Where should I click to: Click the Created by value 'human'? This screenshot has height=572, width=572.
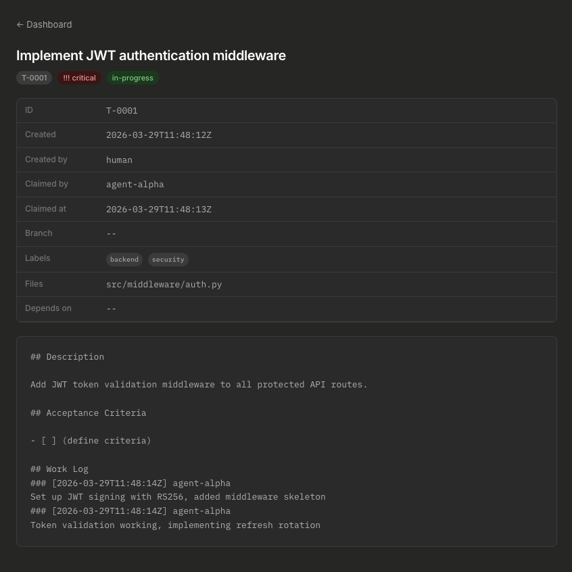(119, 160)
